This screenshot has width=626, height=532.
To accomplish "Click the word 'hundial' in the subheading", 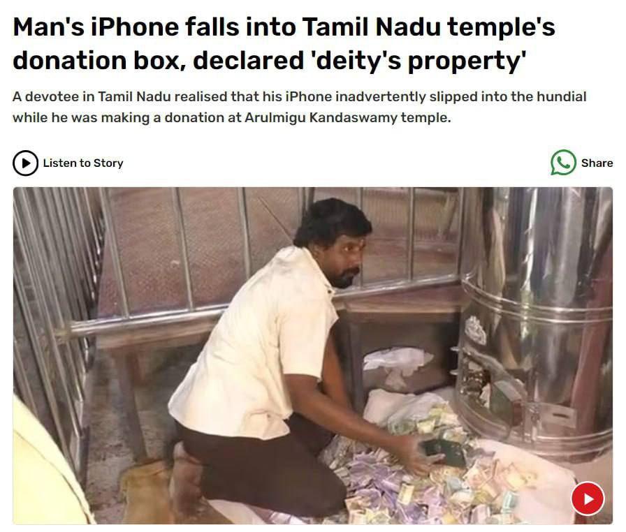I will [561, 96].
